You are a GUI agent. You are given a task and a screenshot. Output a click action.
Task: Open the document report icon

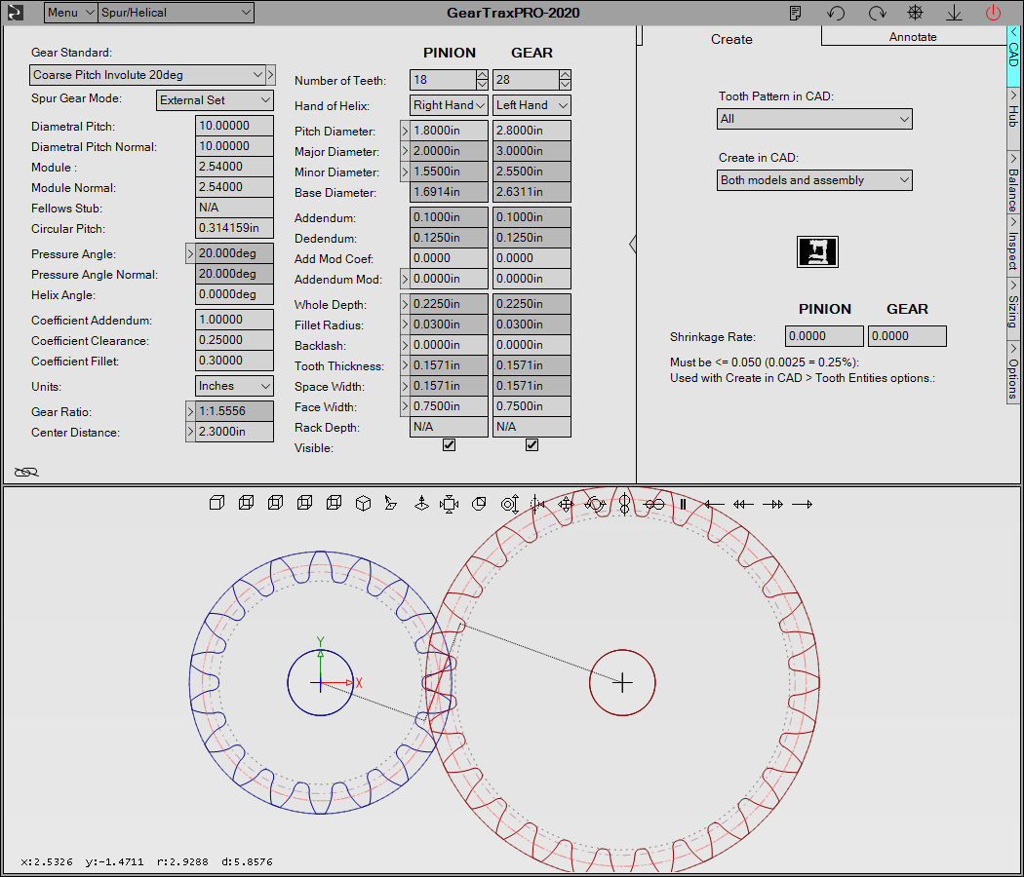pos(796,13)
